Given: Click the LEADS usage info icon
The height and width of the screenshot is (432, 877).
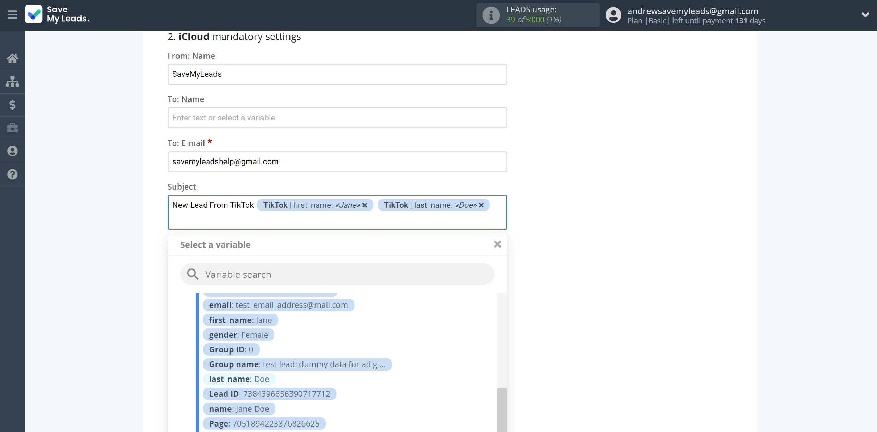Looking at the screenshot, I should tap(491, 15).
